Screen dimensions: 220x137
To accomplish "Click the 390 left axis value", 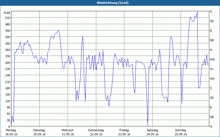I will [8, 44].
